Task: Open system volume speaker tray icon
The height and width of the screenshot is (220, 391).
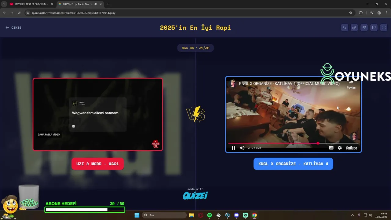Action: coord(371,215)
